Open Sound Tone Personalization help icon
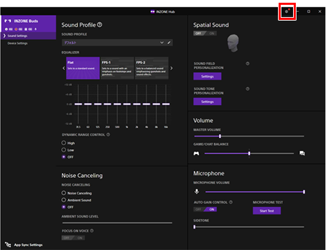 coord(248,89)
